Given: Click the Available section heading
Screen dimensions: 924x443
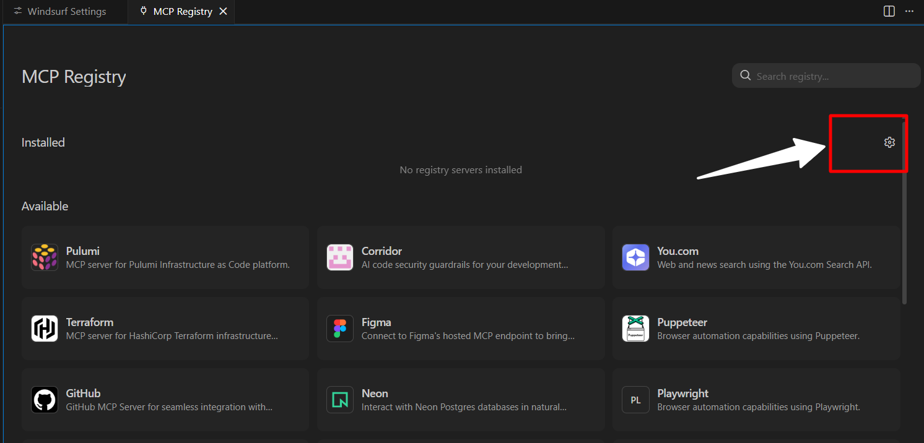Looking at the screenshot, I should click(x=45, y=206).
